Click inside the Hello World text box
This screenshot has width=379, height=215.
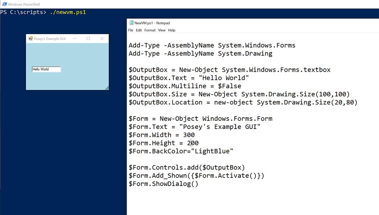pos(46,69)
